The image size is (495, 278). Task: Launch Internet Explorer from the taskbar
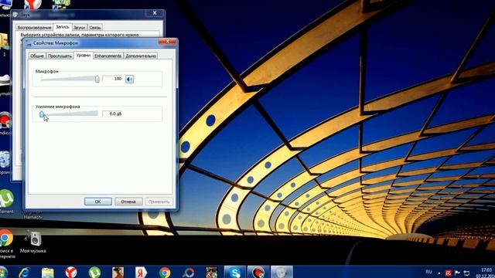coord(24,273)
